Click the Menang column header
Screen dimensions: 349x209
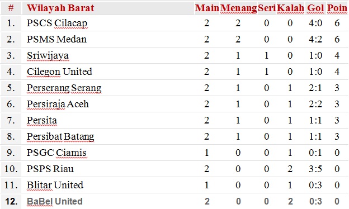[238, 8]
